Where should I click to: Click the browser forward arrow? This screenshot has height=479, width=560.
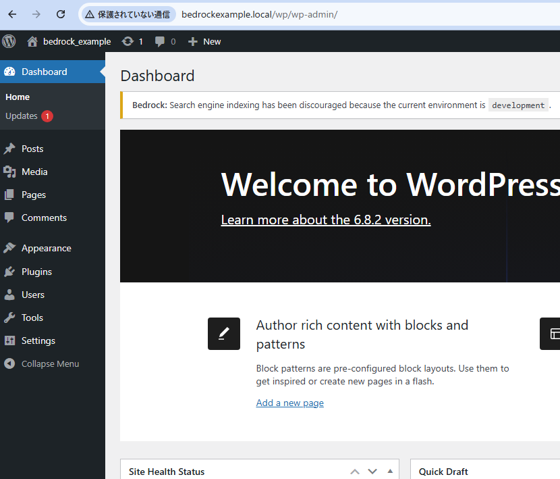tap(36, 14)
